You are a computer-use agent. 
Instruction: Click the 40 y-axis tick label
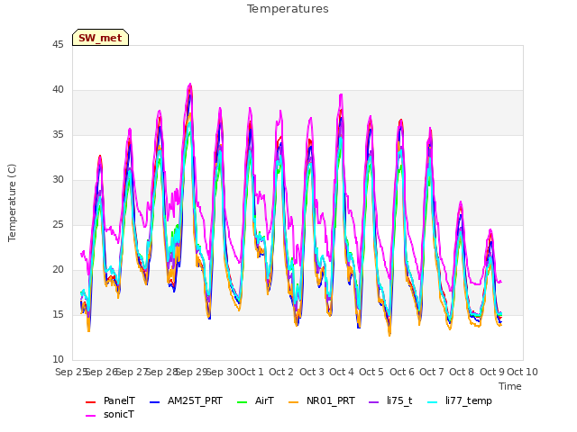pyautogui.click(x=58, y=90)
